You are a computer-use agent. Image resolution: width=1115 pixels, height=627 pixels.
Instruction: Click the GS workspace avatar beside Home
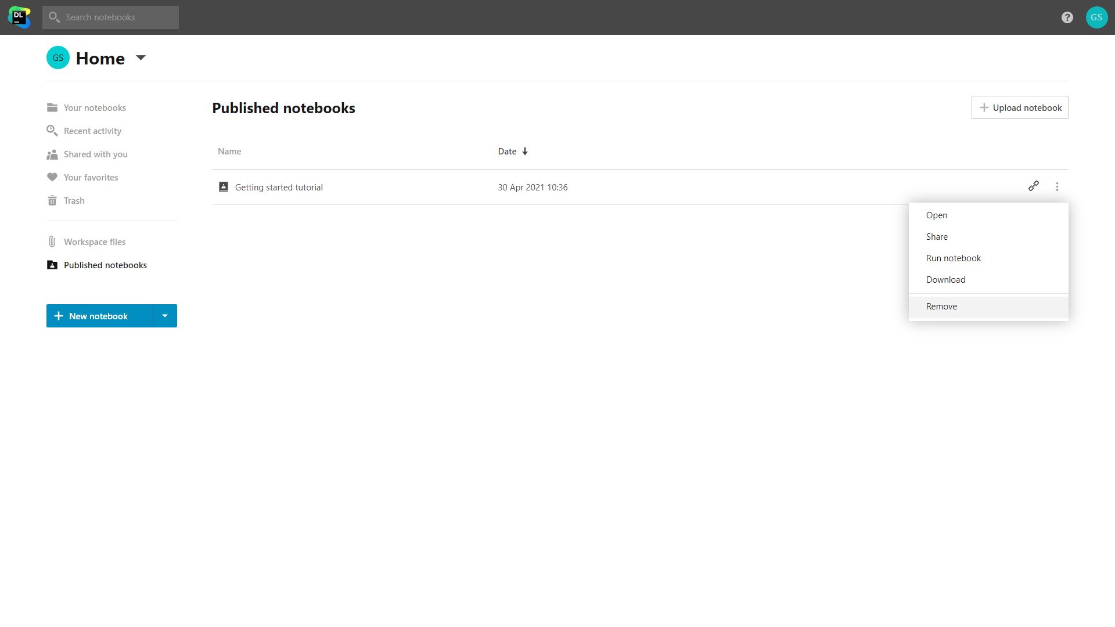point(58,57)
